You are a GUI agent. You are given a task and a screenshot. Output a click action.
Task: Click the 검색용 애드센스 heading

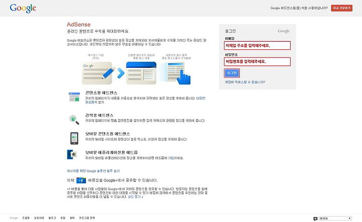(99, 115)
